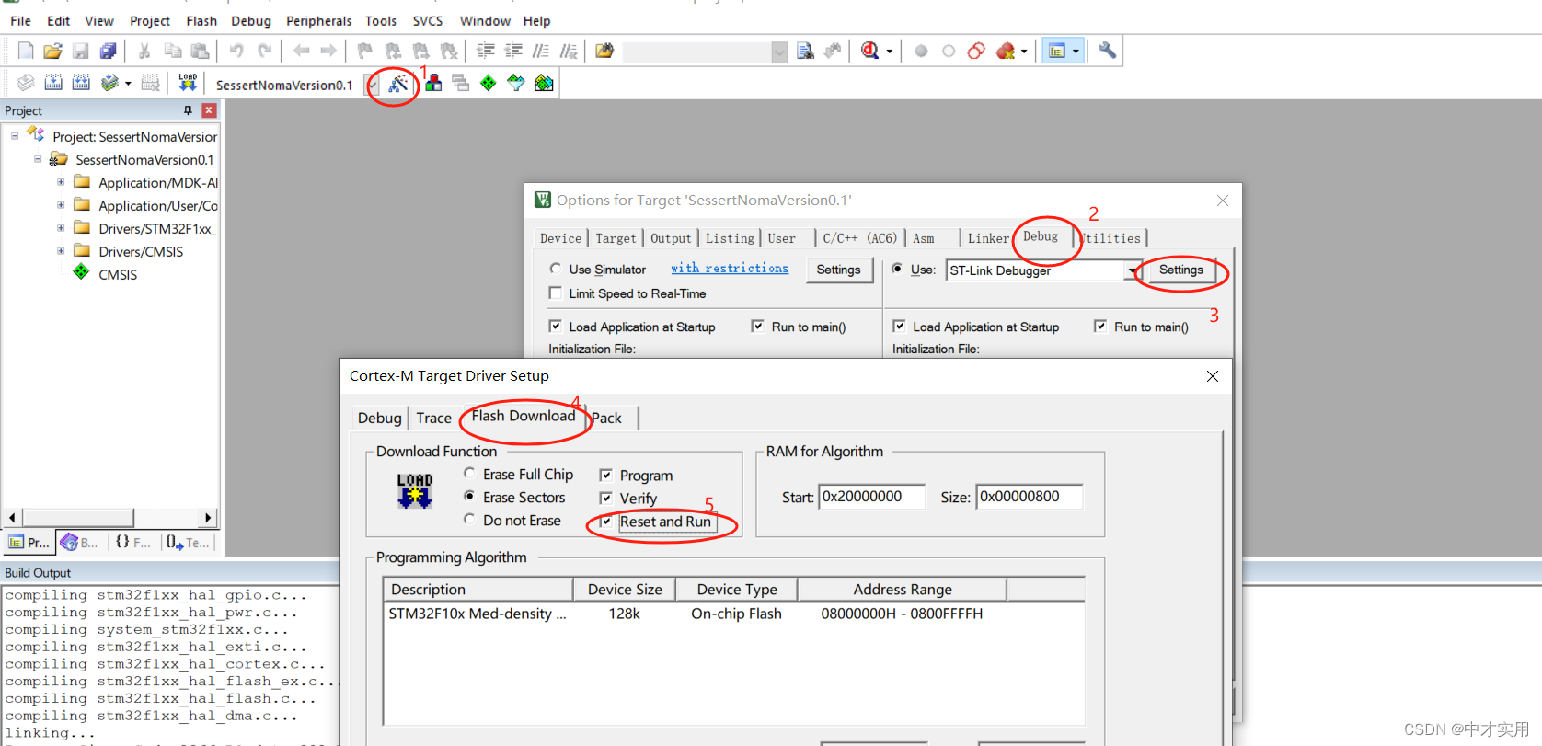Screen dimensions: 1542x746
Task: Toggle the Program checkbox
Action: (x=606, y=475)
